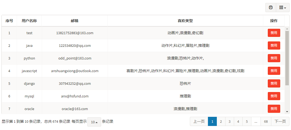Click 禁用 for user java
Viewport: 291px width, 130px height.
[x=274, y=45]
